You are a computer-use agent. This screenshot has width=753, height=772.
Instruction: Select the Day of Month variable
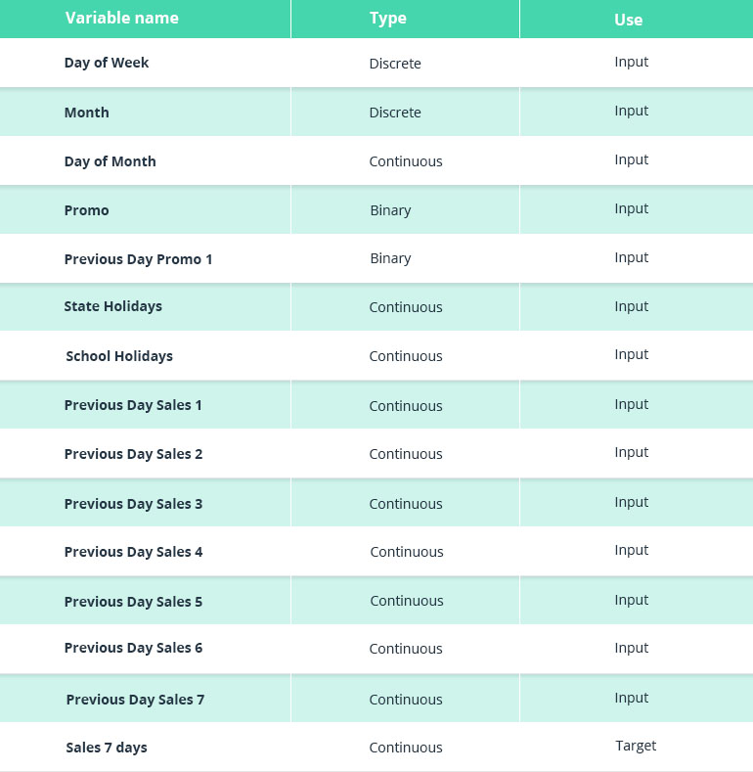[111, 161]
